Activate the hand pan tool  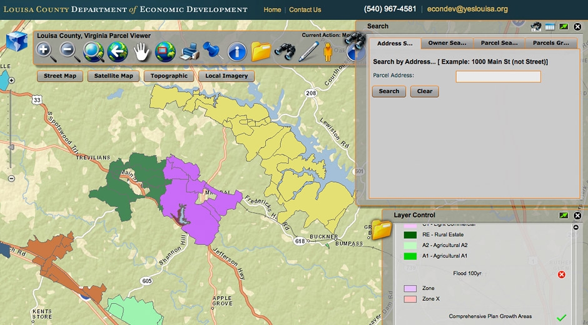click(141, 52)
